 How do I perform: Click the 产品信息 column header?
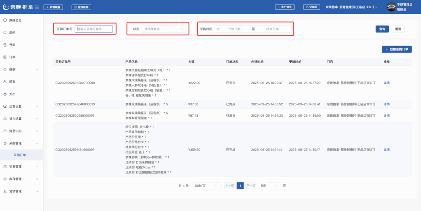click(x=132, y=62)
